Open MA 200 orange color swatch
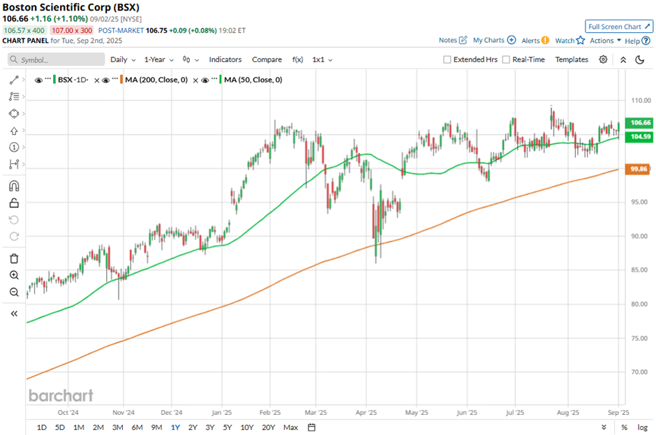This screenshot has width=656, height=435. 121,80
